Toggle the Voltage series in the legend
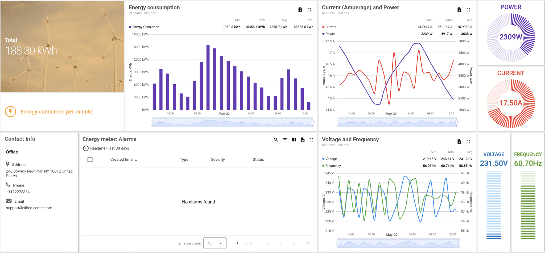 click(330, 159)
